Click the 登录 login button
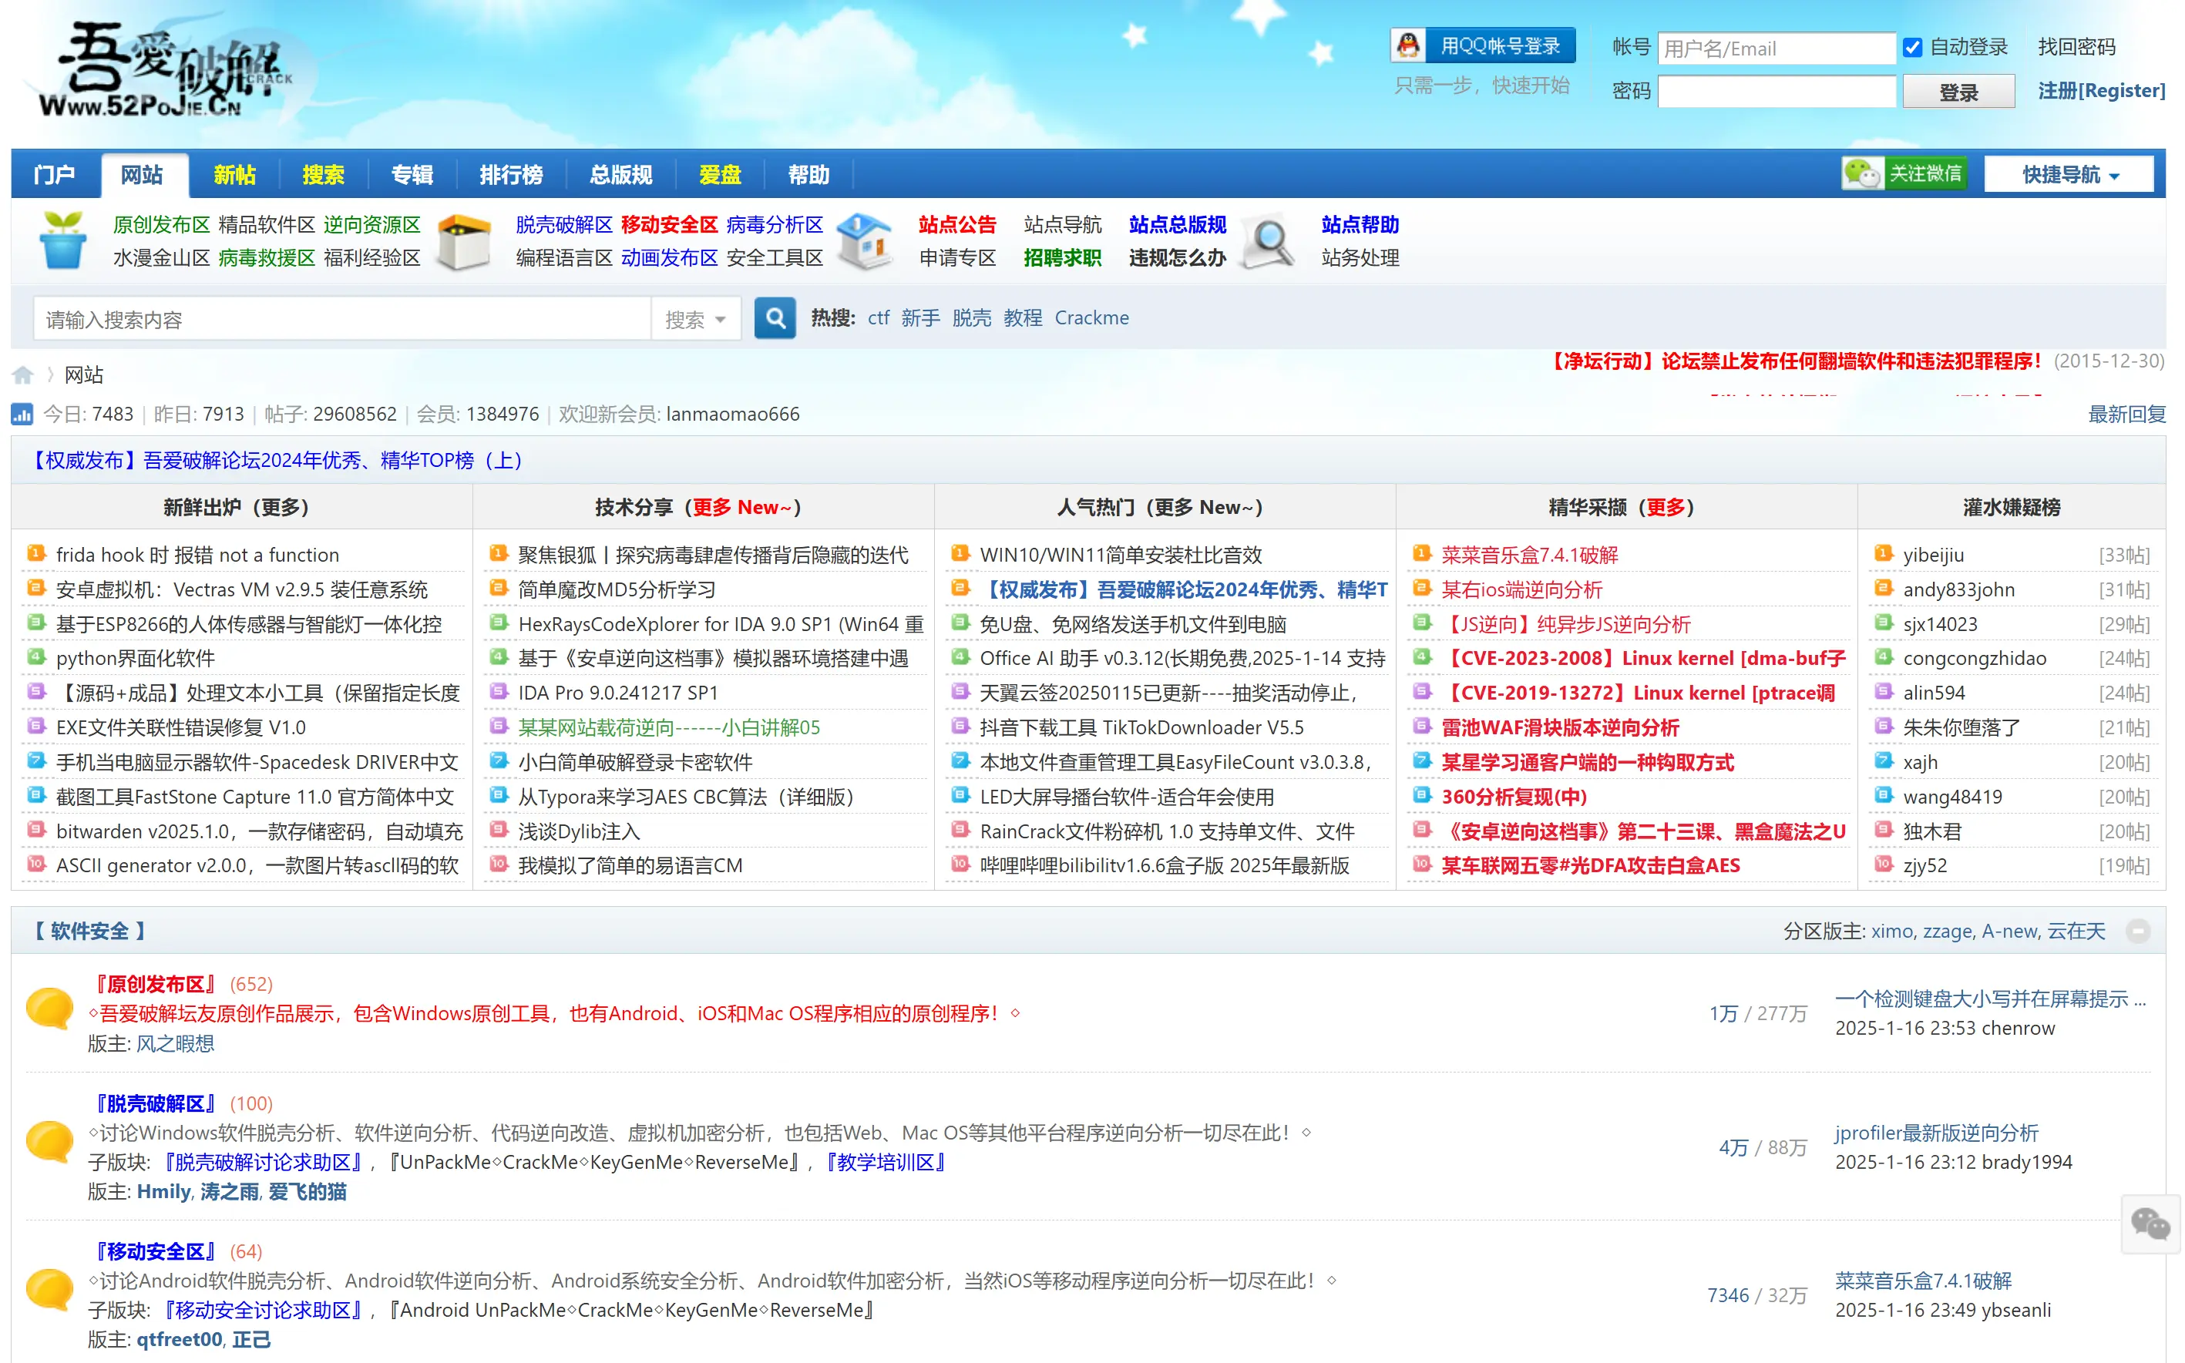This screenshot has height=1363, width=2185. click(1958, 92)
